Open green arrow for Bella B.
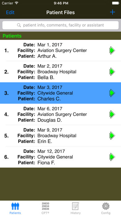This screenshot has width=121, height=215. (112, 72)
